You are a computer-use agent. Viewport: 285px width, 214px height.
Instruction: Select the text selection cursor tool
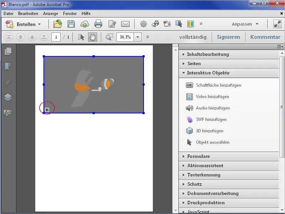[x=81, y=37]
